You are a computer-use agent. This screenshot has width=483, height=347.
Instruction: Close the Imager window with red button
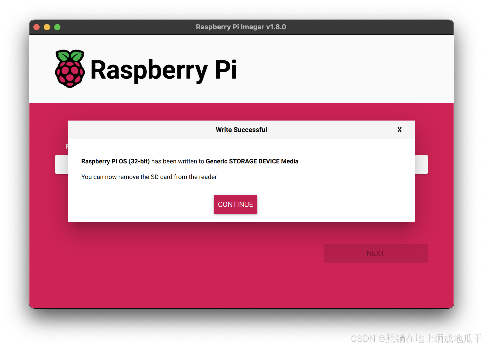tap(37, 27)
